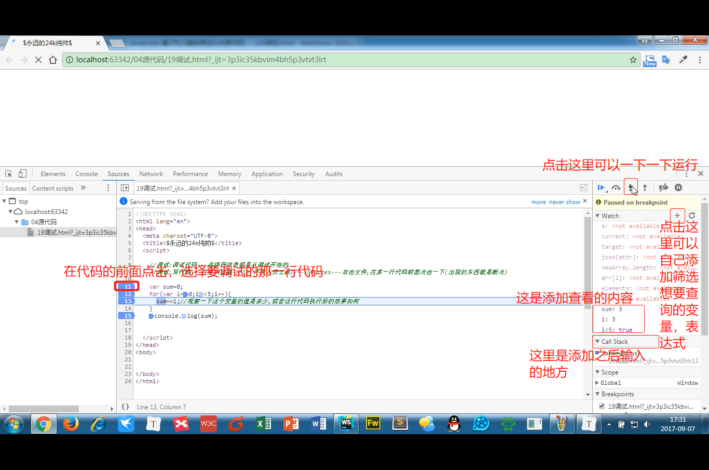709x470 pixels.
Task: Toggle breakpoint on line 12
Action: (128, 294)
